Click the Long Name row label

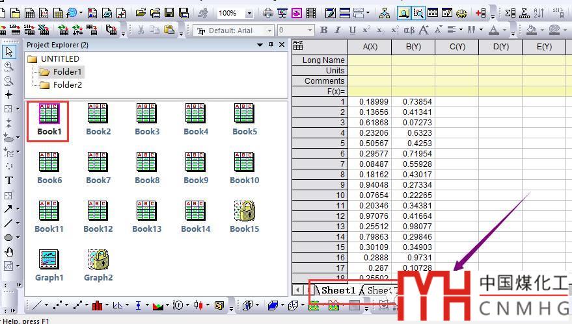click(x=320, y=60)
